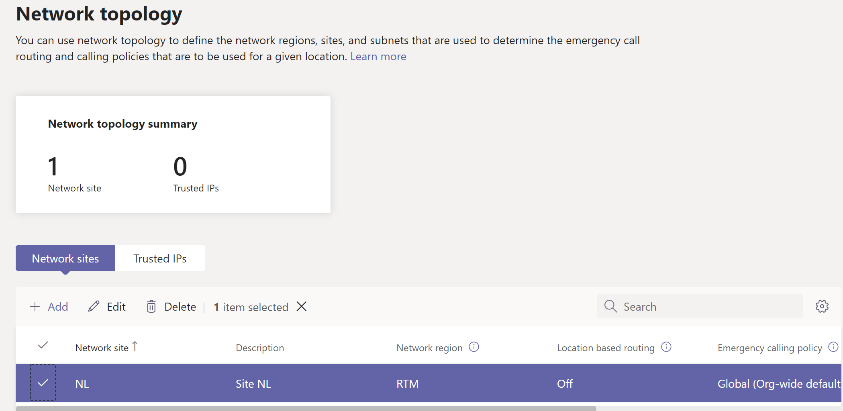The image size is (843, 411).
Task: Toggle the select-all header checkmark
Action: pos(43,345)
